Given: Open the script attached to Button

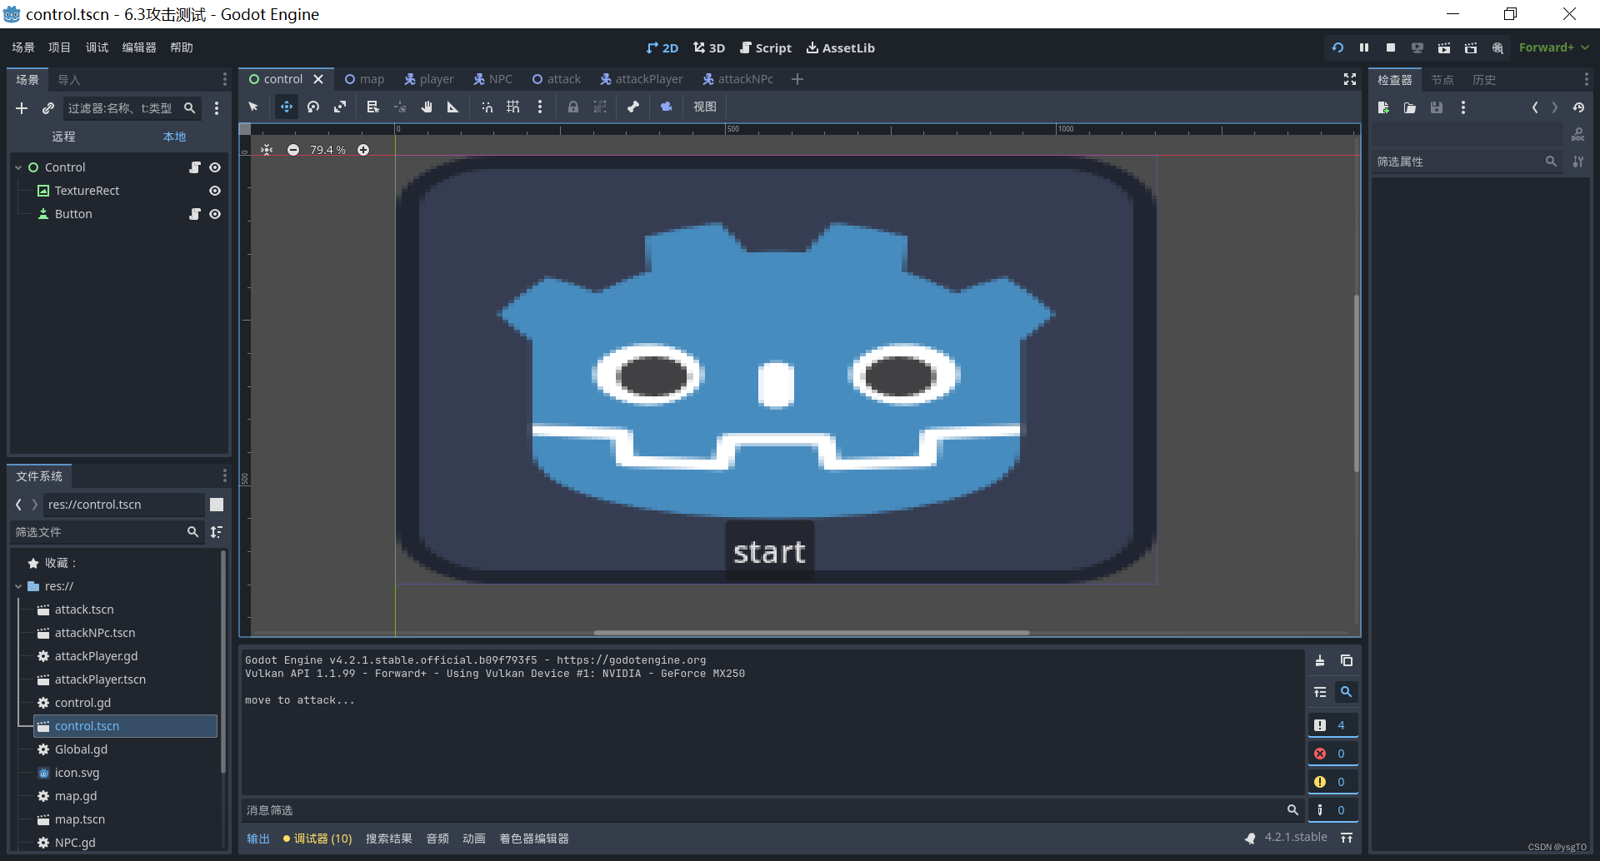Looking at the screenshot, I should click(x=195, y=214).
